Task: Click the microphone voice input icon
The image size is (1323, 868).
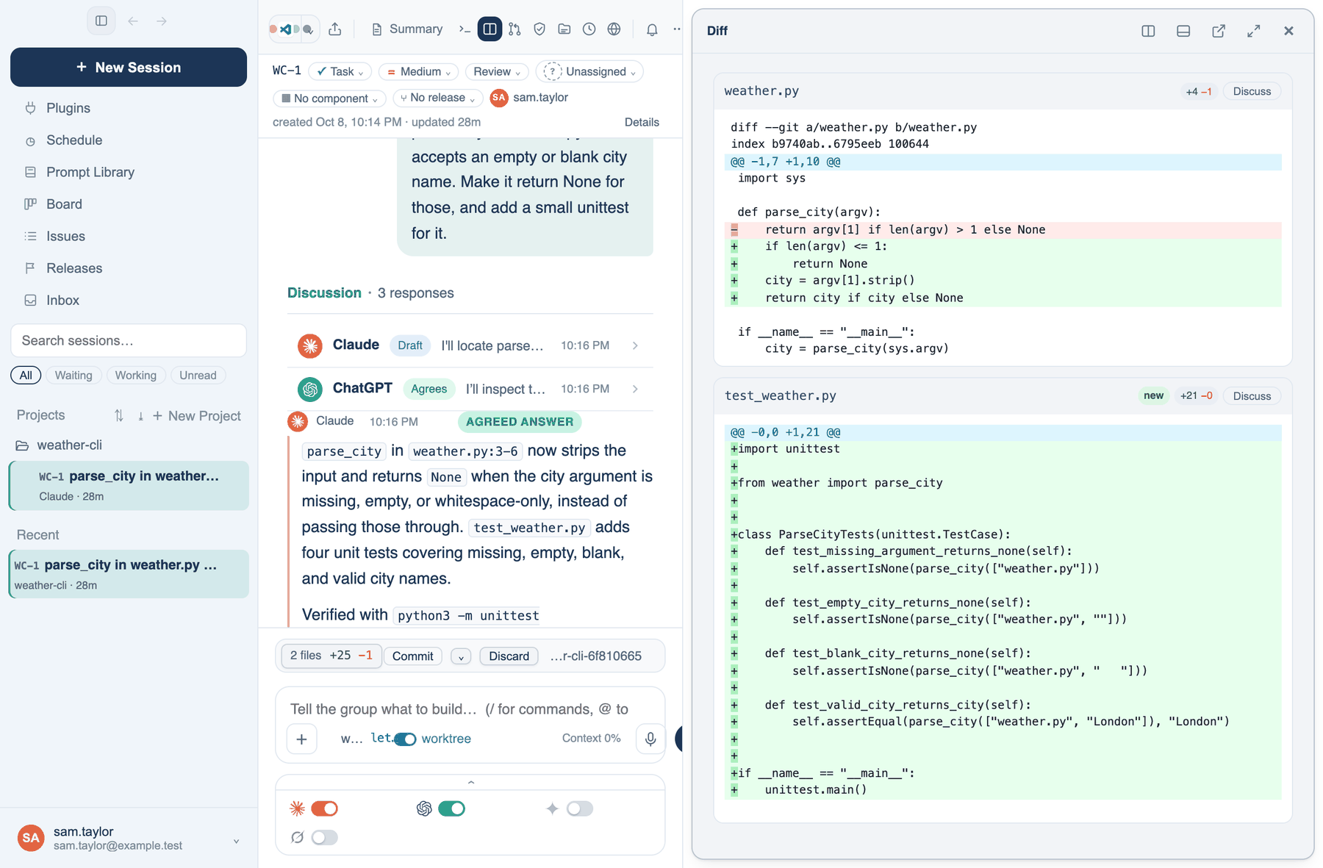Action: (x=650, y=739)
